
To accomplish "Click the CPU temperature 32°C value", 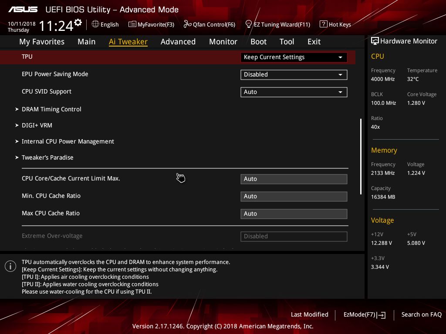I will tap(413, 79).
